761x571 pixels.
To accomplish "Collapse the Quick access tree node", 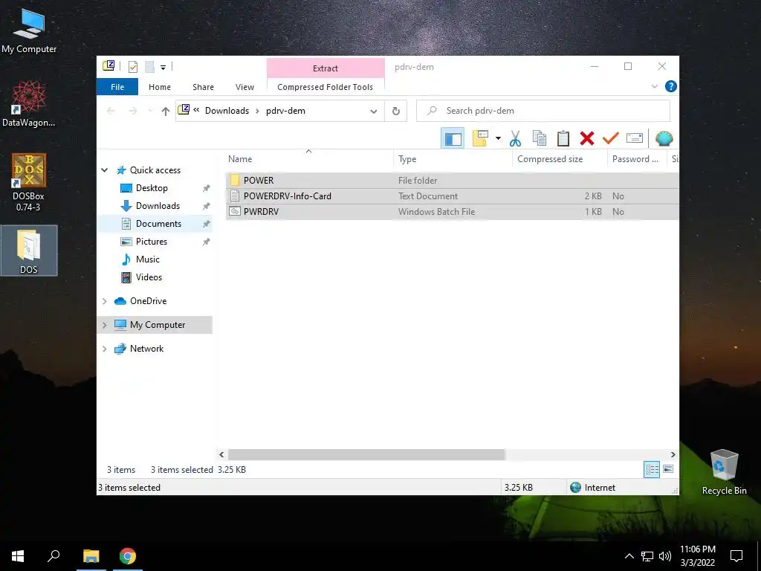I will click(x=104, y=170).
